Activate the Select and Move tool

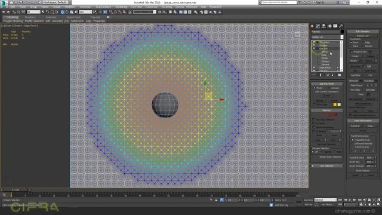pyautogui.click(x=62, y=12)
